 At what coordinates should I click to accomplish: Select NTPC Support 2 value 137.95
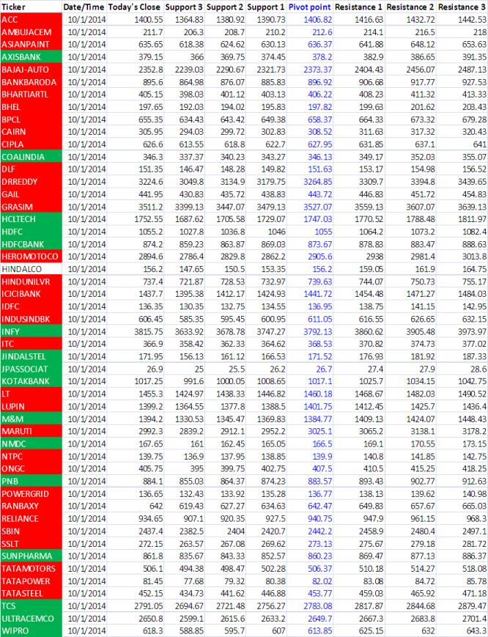click(232, 456)
